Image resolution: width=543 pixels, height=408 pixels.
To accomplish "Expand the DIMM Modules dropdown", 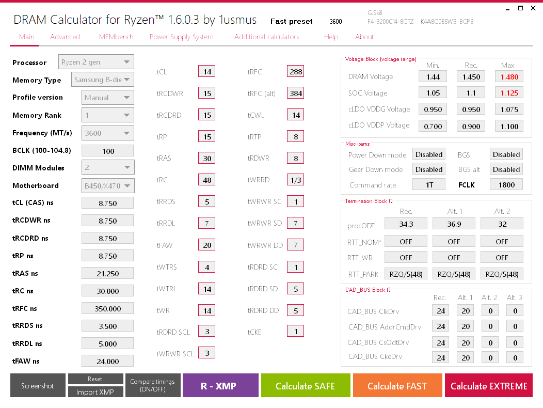I will tap(108, 167).
